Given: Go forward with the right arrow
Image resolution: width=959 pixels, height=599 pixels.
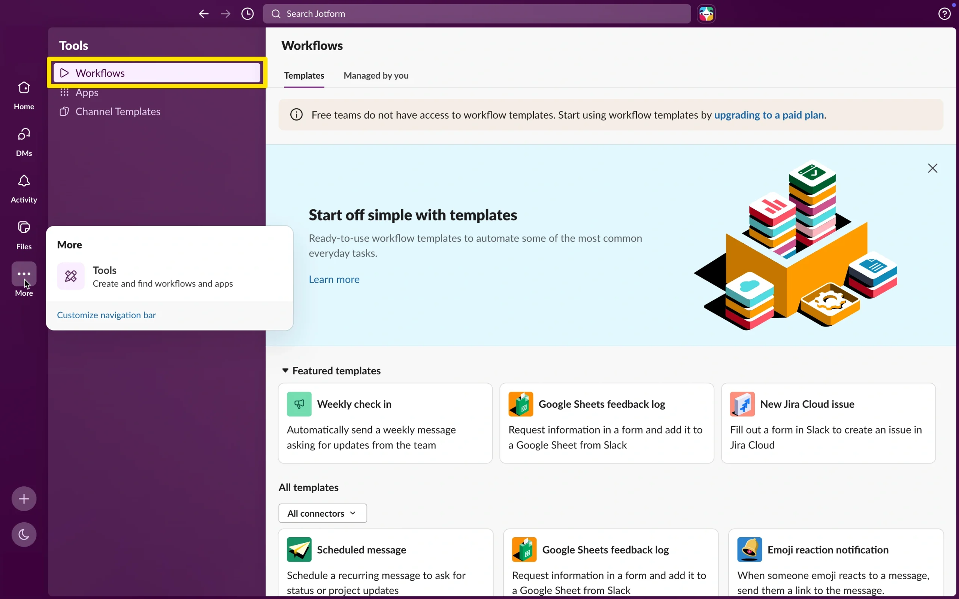Looking at the screenshot, I should (226, 14).
